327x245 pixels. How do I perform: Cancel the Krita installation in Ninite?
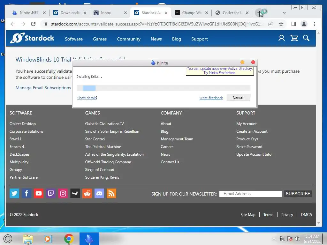tap(238, 98)
